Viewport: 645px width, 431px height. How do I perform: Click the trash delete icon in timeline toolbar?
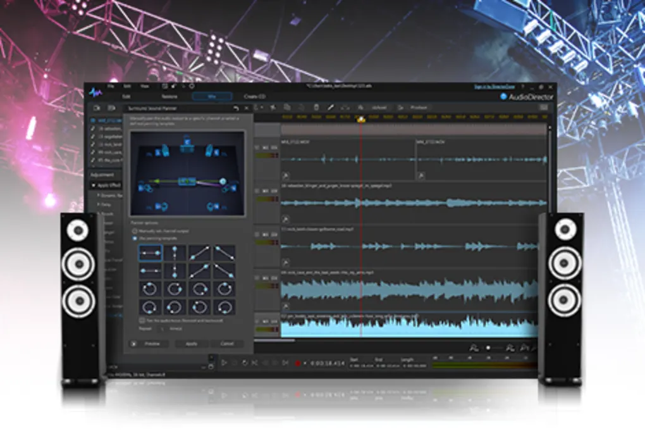[316, 108]
